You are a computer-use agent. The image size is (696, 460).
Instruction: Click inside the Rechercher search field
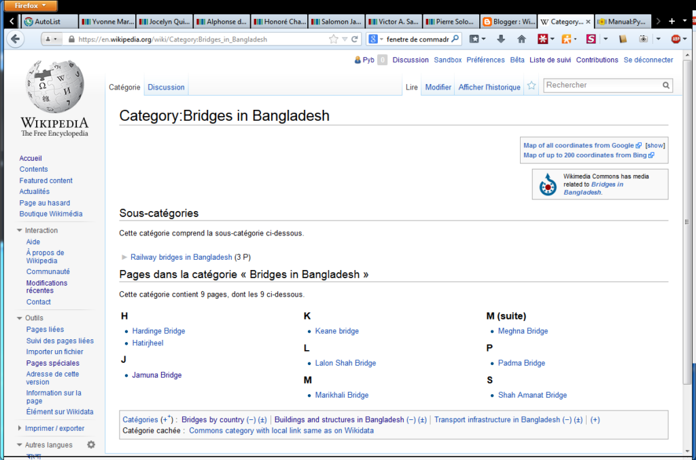[x=602, y=85]
